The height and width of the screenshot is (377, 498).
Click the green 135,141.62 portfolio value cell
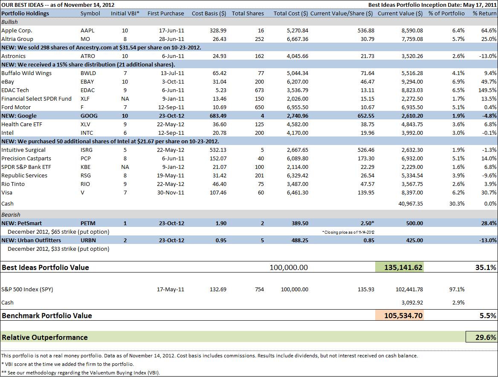pyautogui.click(x=399, y=267)
